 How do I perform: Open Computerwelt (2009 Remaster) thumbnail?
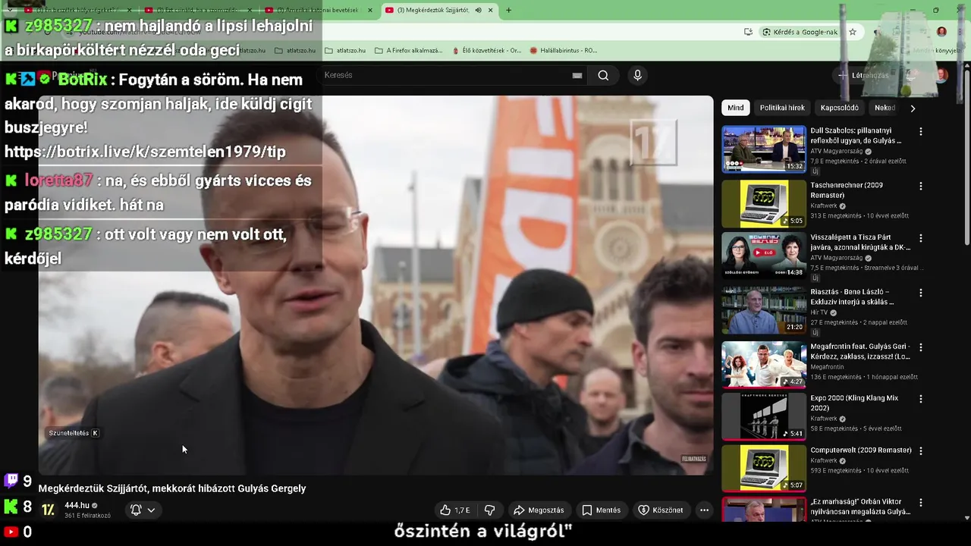pyautogui.click(x=764, y=468)
